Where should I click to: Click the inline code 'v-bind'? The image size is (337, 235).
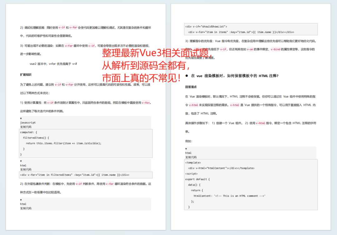(276, 49)
